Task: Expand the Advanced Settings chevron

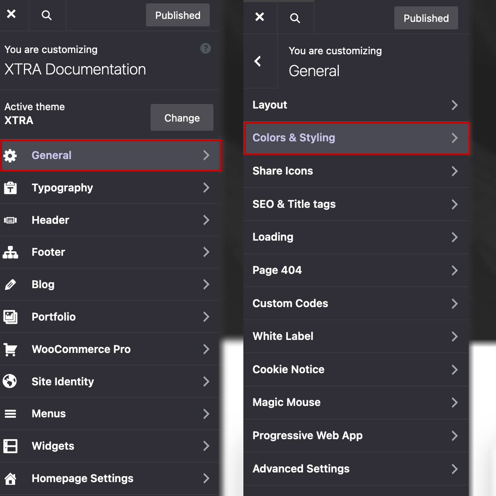Action: (x=454, y=469)
